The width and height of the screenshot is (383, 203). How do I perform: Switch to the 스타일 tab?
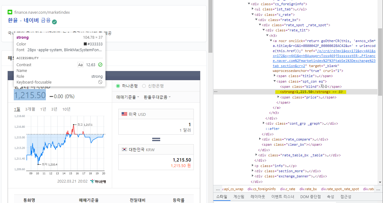pyautogui.click(x=222, y=197)
